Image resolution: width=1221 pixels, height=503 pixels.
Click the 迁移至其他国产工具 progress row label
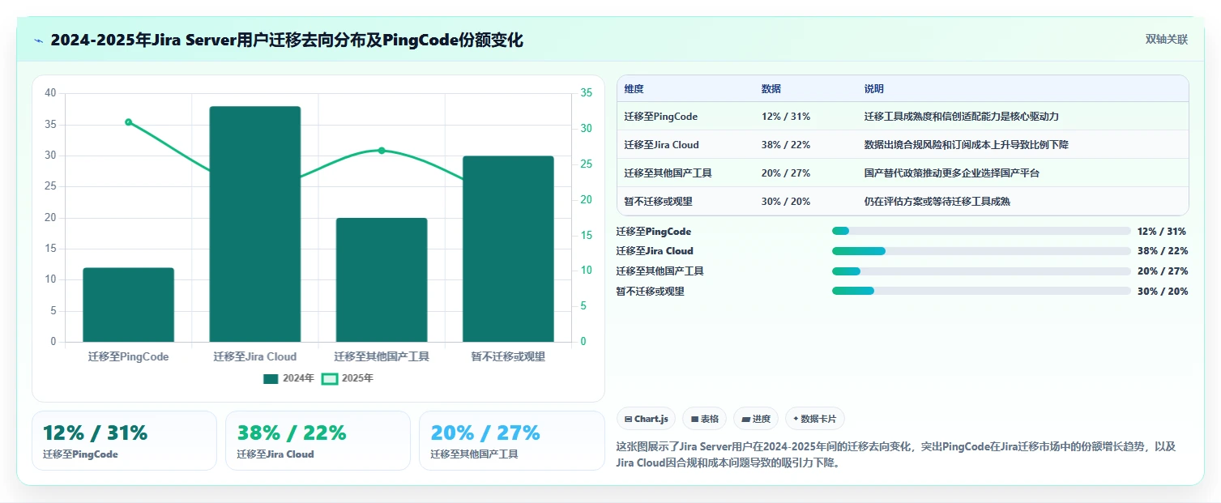tap(660, 271)
